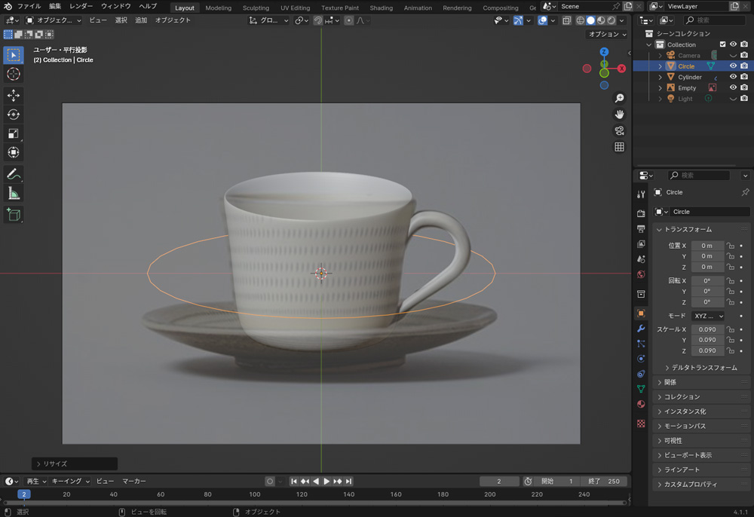Switch to the Shading workspace tab
The image size is (754, 517).
(x=381, y=8)
